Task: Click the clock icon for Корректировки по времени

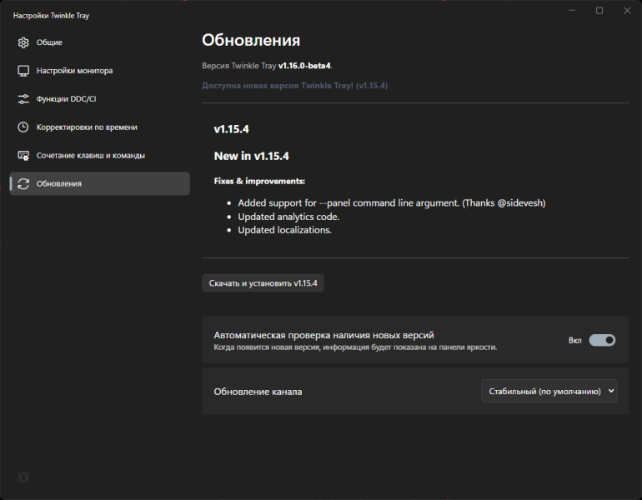Action: (23, 127)
